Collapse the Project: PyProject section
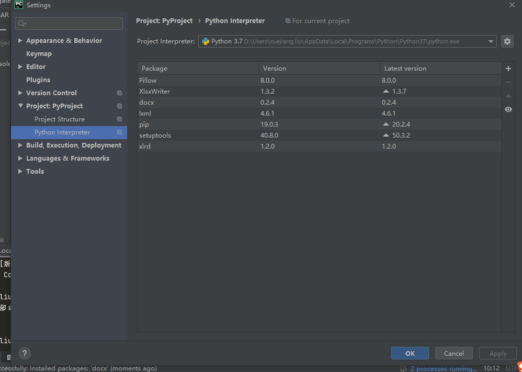This screenshot has height=372, width=522. (20, 106)
